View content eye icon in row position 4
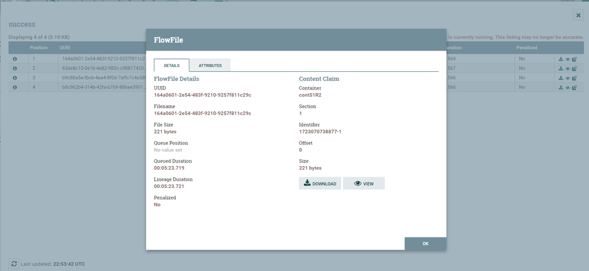The image size is (589, 271). click(x=568, y=87)
